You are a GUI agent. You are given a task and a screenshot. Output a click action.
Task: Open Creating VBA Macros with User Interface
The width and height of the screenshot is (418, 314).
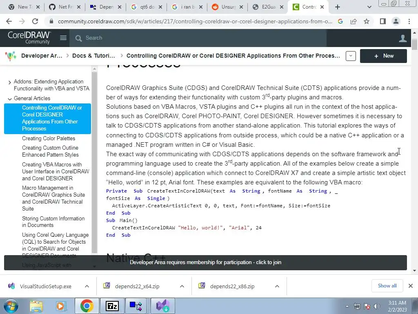coord(56,171)
